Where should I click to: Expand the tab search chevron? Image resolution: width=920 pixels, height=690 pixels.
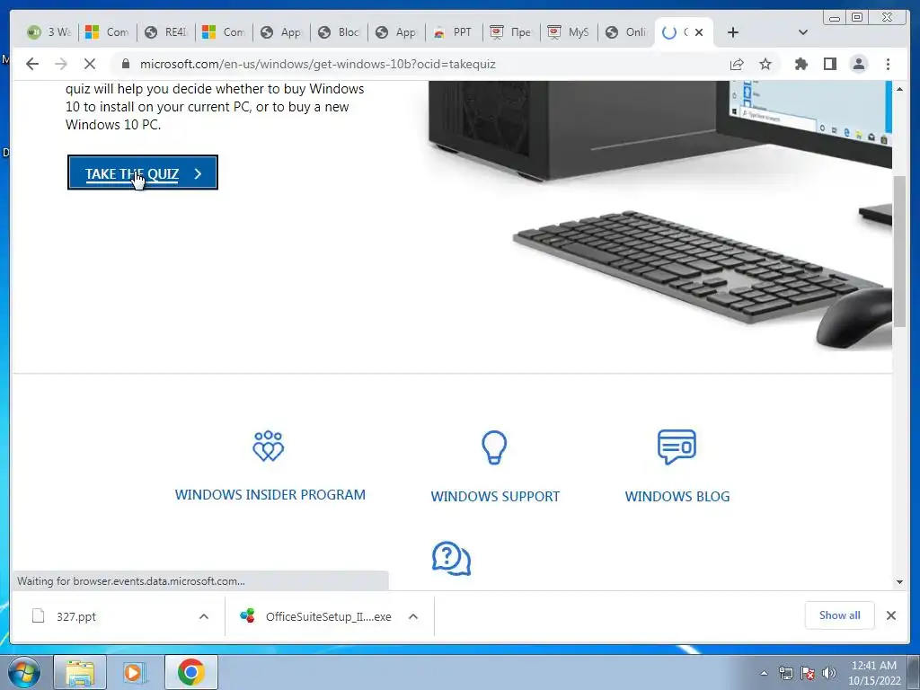point(803,32)
